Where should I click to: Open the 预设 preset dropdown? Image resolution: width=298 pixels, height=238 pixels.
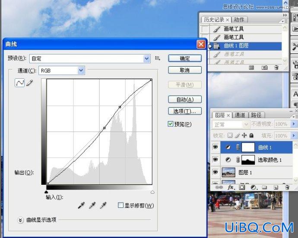146,58
